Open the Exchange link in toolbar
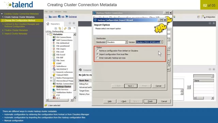This screenshot has height=123, width=218. [x=73, y=17]
